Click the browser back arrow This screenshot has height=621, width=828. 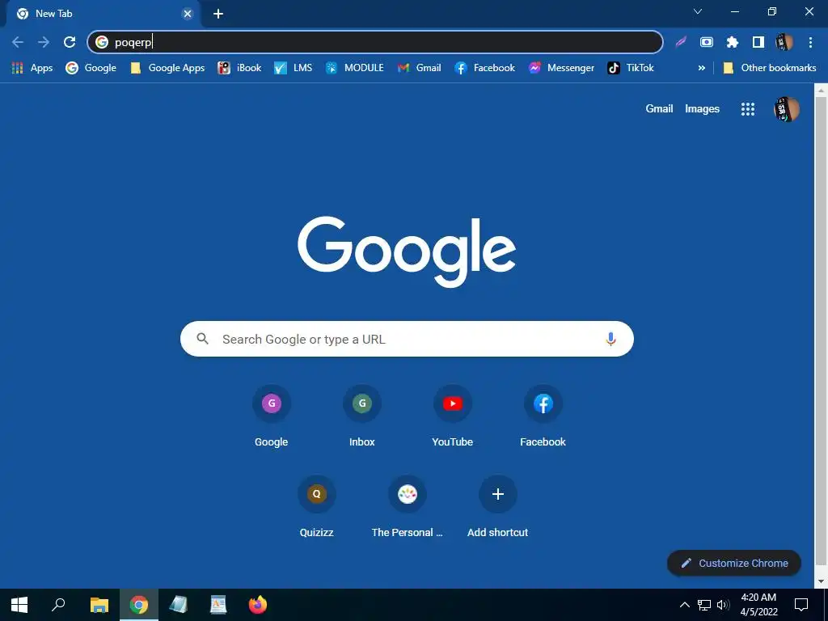point(18,42)
